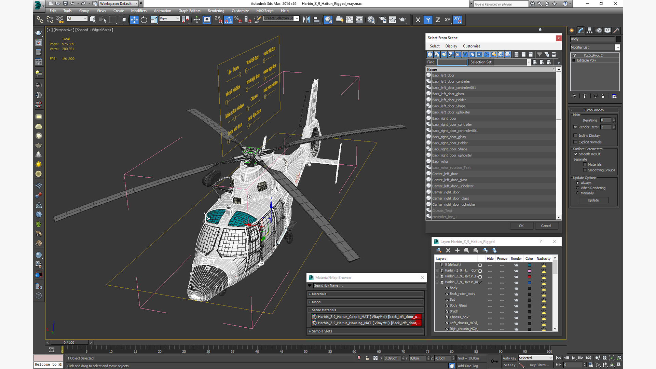The image size is (656, 369).
Task: Open the Layer Manager toolbar icon
Action: (x=328, y=20)
